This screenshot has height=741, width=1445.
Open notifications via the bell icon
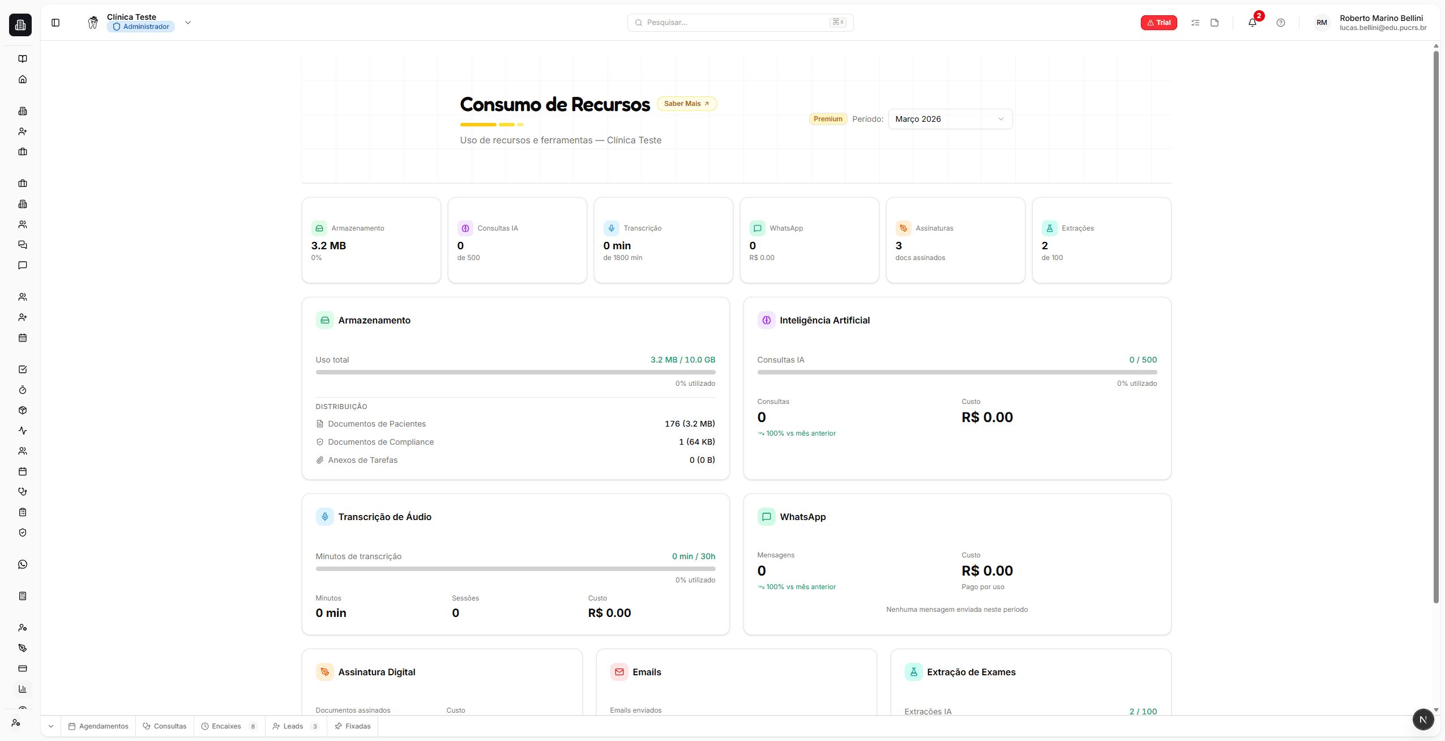click(x=1253, y=23)
